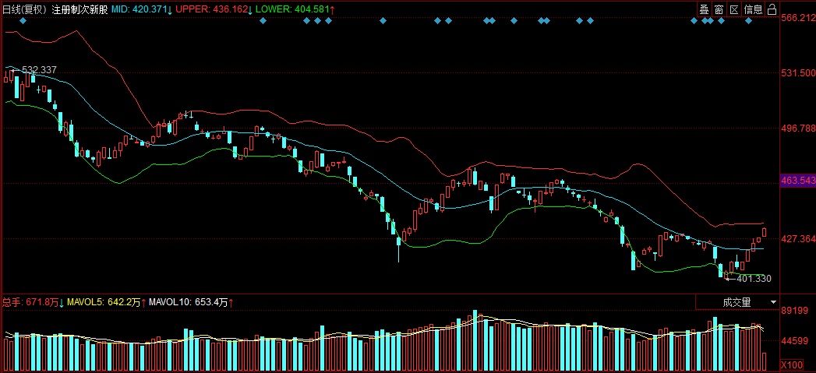Open the 信息 info panel
Viewport: 816px width, 373px height.
(754, 9)
